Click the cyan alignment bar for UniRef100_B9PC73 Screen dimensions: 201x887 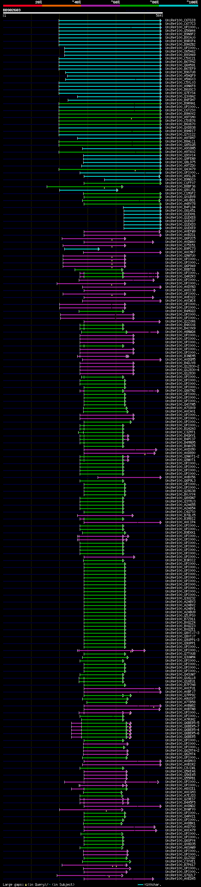pyautogui.click(x=82, y=249)
